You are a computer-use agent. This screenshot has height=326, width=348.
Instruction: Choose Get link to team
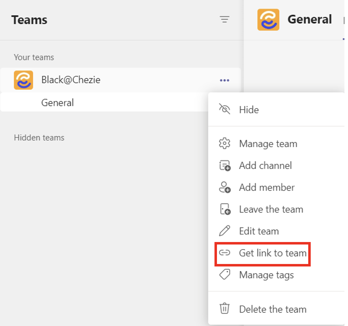[272, 253]
